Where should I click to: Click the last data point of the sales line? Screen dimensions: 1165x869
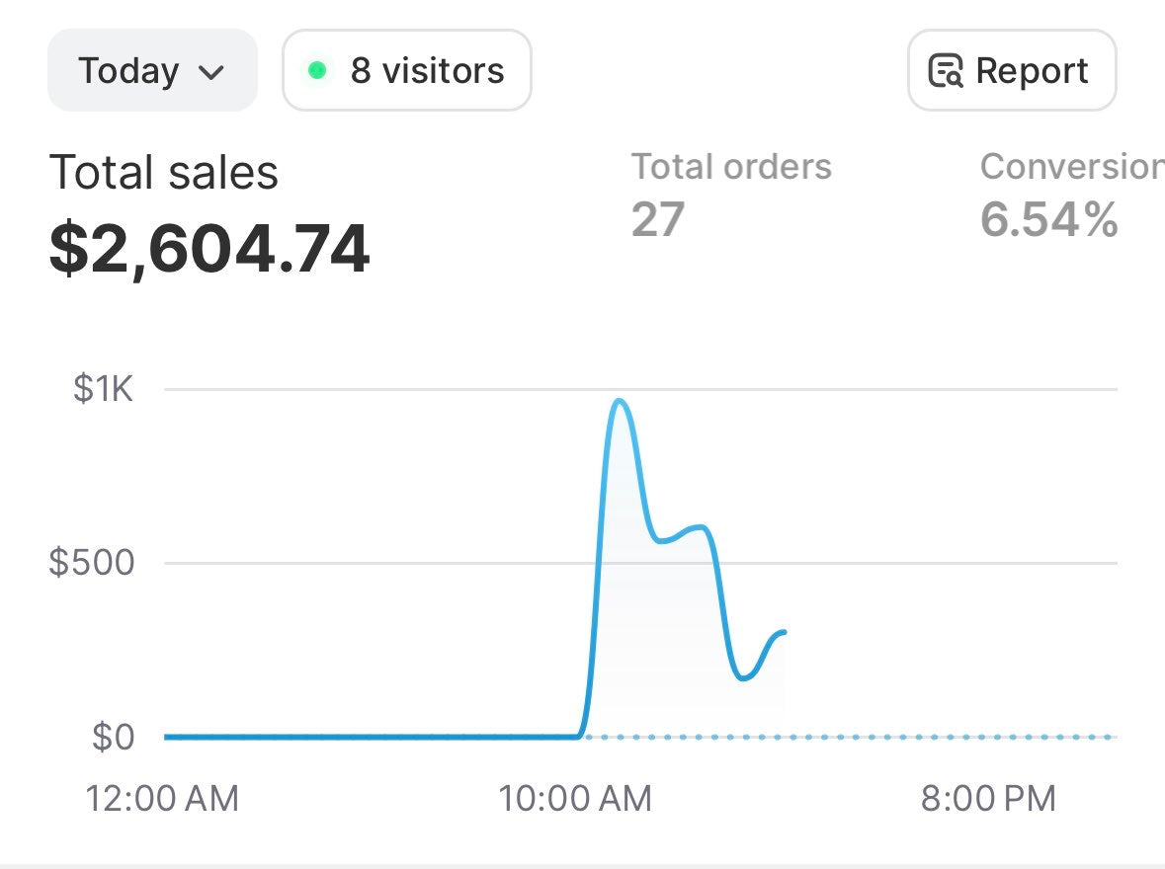(x=783, y=632)
